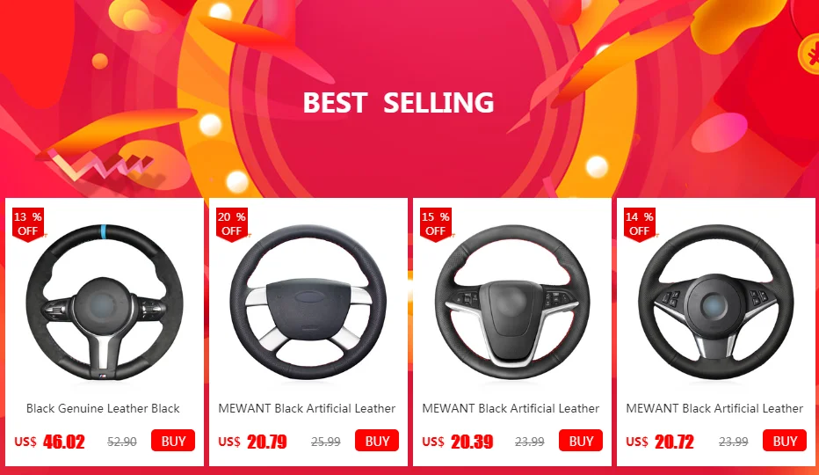Open the blue-striped suede steering wheel image
The height and width of the screenshot is (475, 819).
[105, 302]
